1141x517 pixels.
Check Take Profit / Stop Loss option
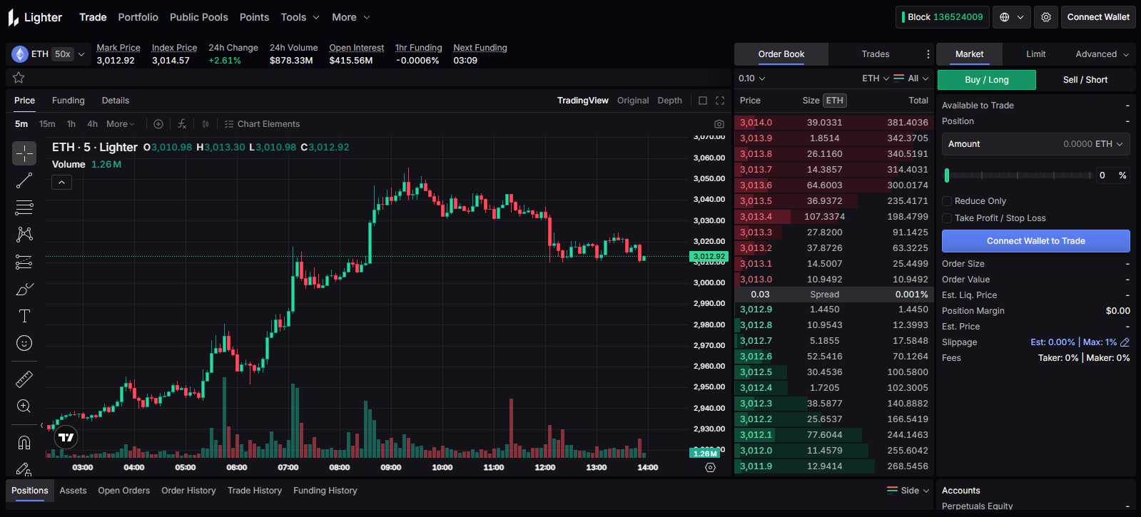point(947,218)
